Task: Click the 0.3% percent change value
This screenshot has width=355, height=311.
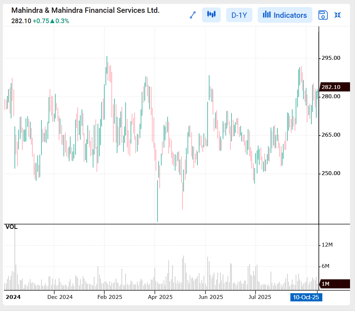Action: [x=62, y=21]
